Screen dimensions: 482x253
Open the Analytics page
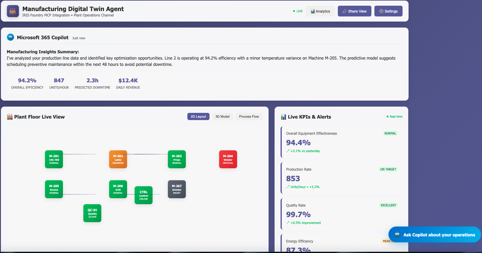point(320,11)
